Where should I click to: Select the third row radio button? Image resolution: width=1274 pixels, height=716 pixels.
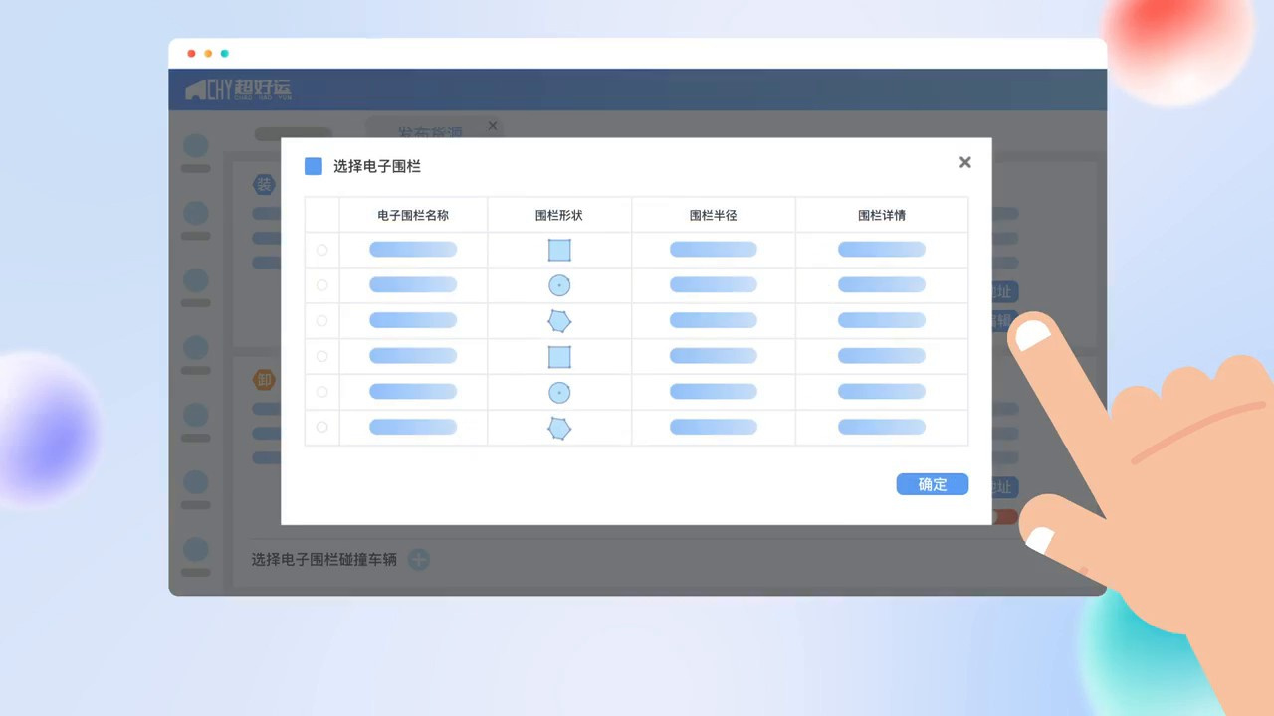coord(321,321)
